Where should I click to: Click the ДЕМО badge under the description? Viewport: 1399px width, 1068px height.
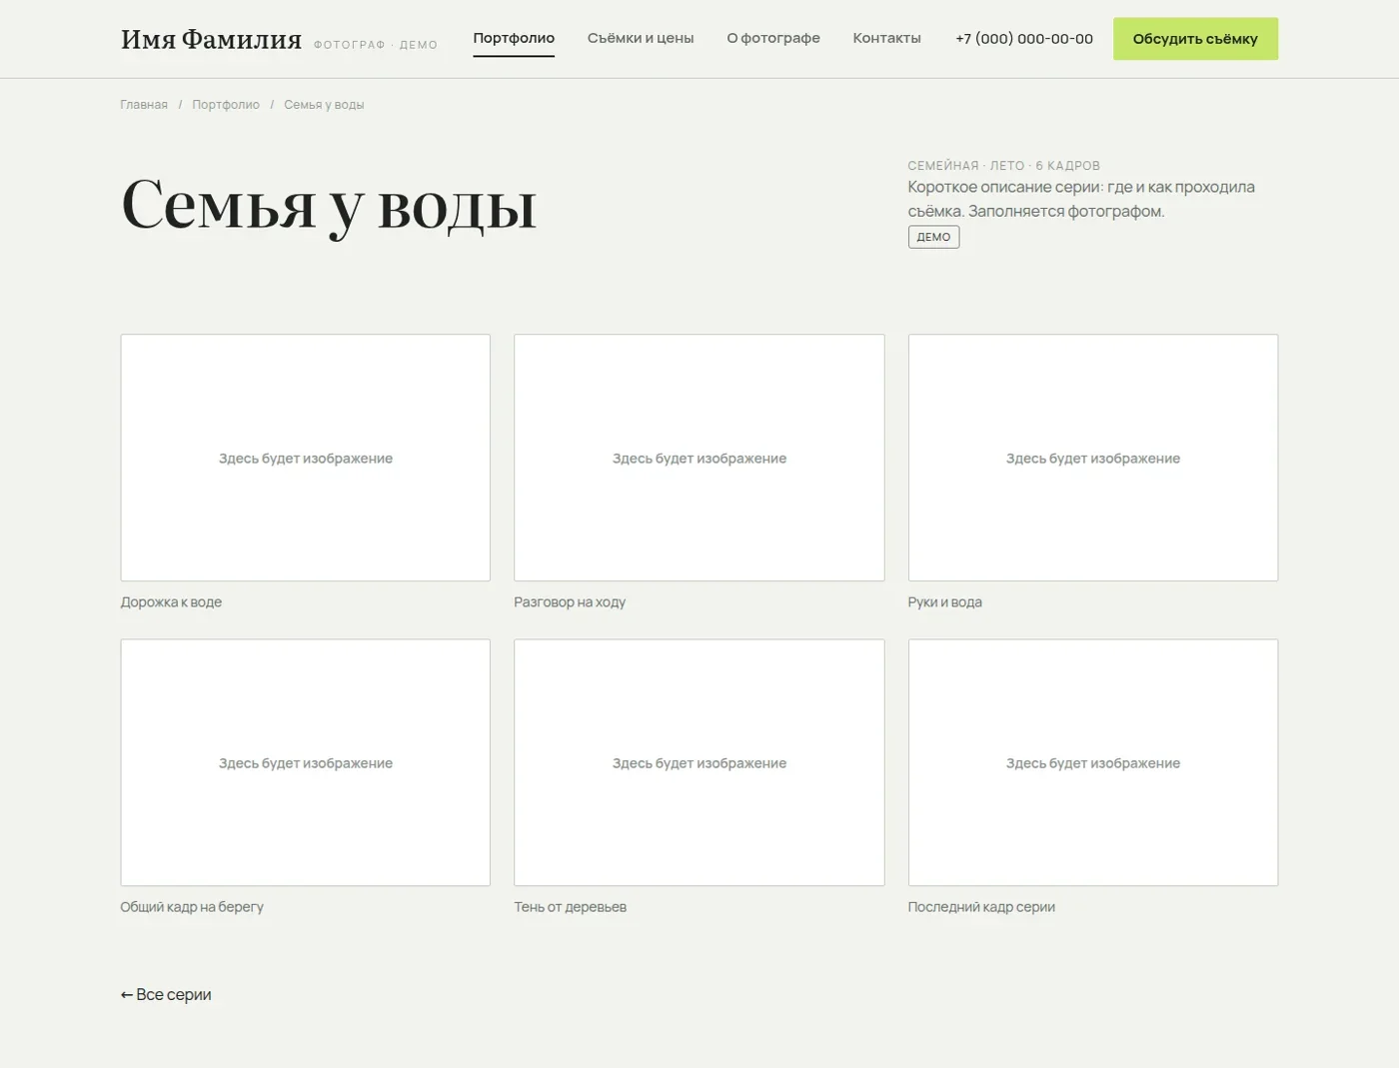point(933,237)
